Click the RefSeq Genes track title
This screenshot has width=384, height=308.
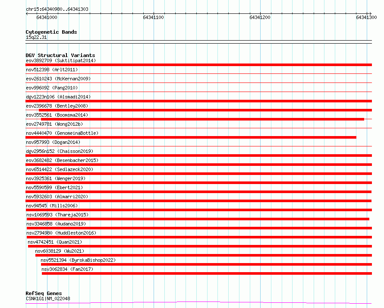click(x=44, y=294)
